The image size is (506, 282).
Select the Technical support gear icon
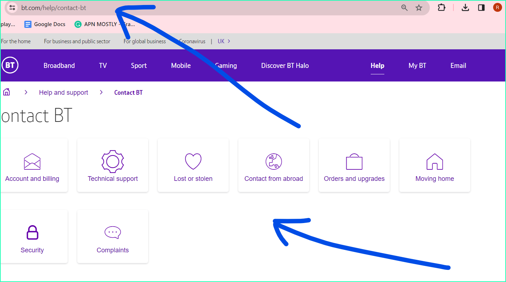point(112,161)
